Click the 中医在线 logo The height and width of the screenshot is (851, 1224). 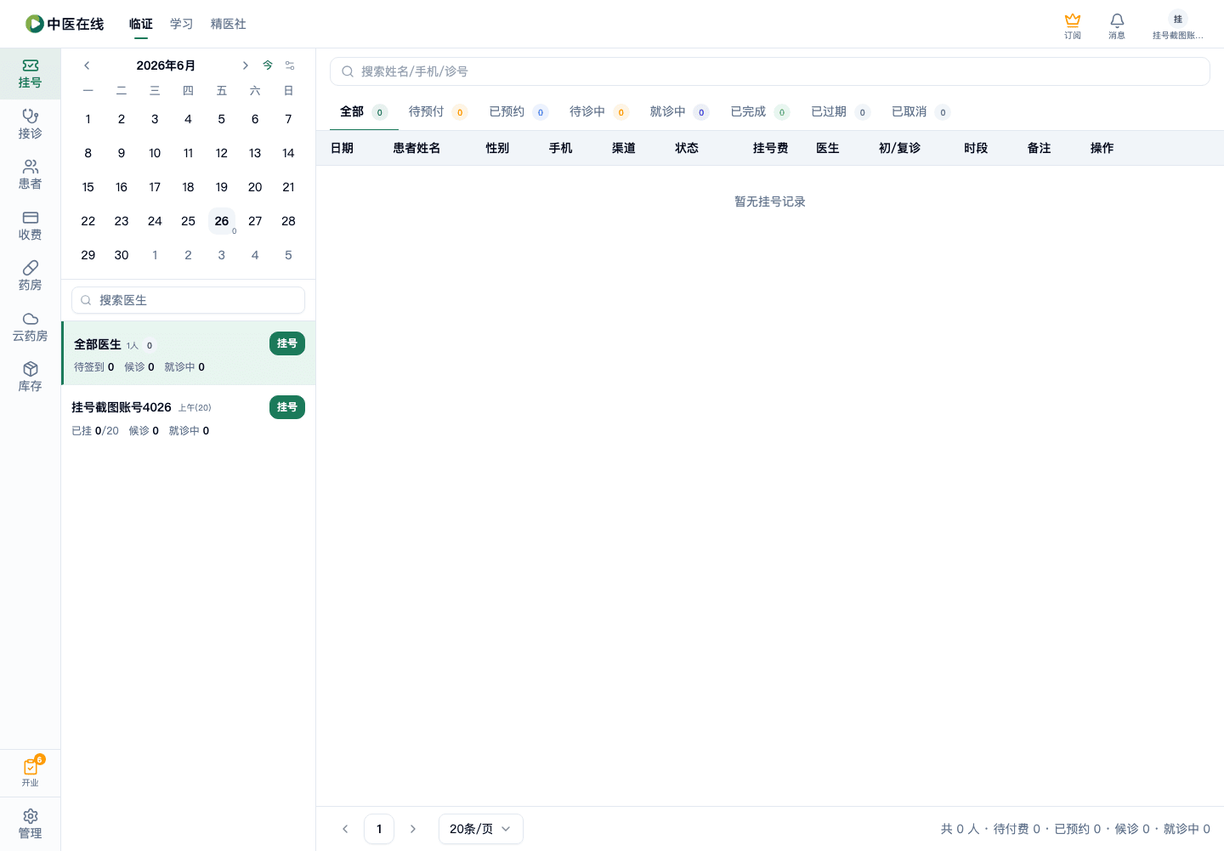tap(65, 24)
